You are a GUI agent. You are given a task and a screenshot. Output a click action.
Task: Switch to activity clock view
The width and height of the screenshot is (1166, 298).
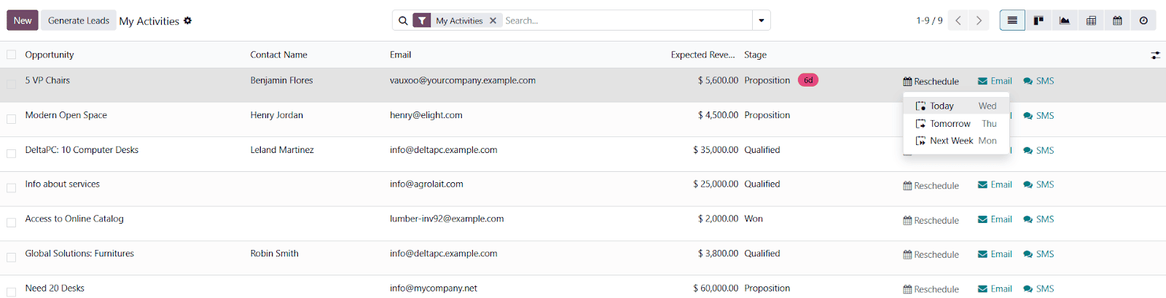(1143, 20)
